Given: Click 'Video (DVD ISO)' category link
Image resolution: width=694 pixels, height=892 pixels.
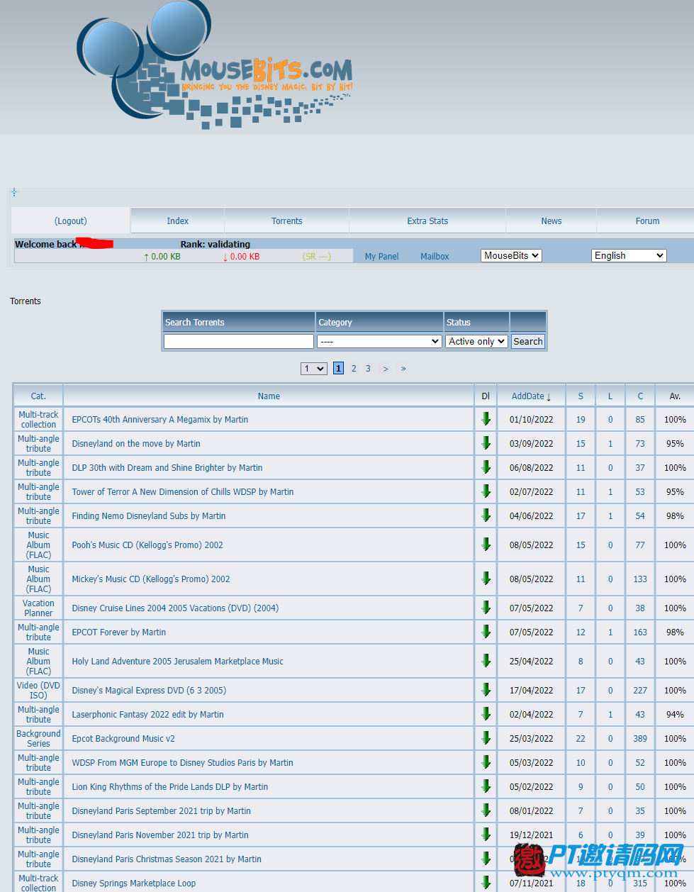Looking at the screenshot, I should (38, 690).
